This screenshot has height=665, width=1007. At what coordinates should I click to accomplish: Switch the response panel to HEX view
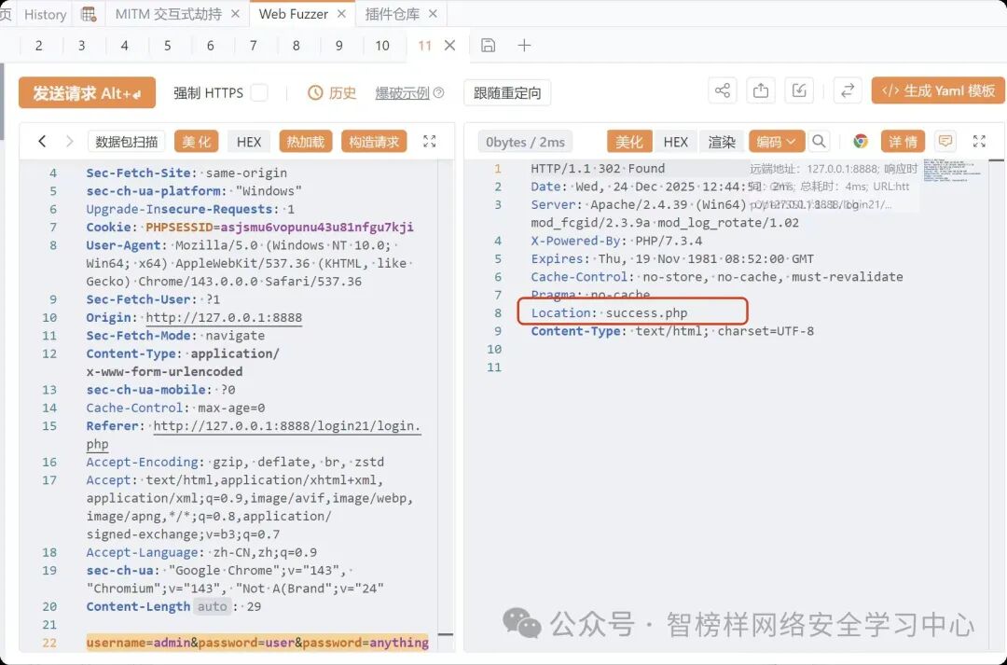[x=676, y=142]
